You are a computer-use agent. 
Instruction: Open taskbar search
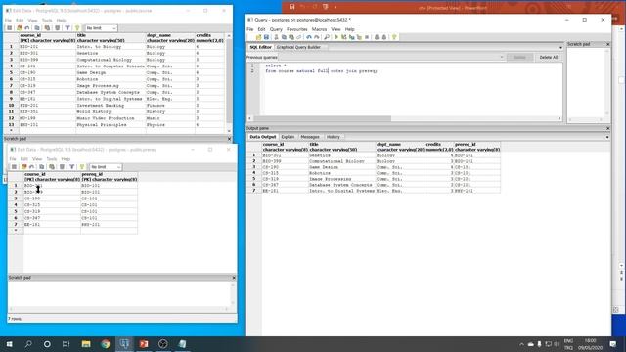(x=28, y=344)
